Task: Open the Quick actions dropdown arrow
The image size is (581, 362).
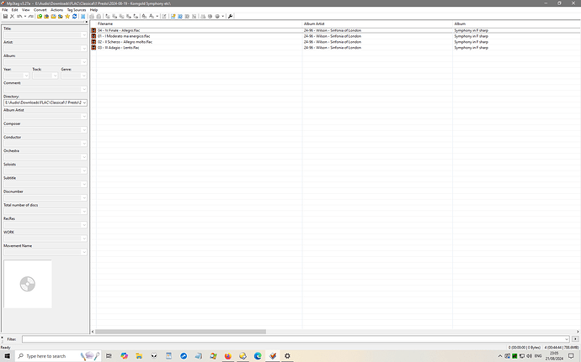Action: point(157,16)
